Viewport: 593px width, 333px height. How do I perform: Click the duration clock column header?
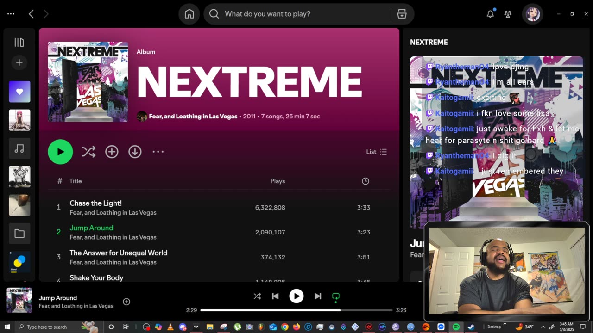pyautogui.click(x=366, y=181)
